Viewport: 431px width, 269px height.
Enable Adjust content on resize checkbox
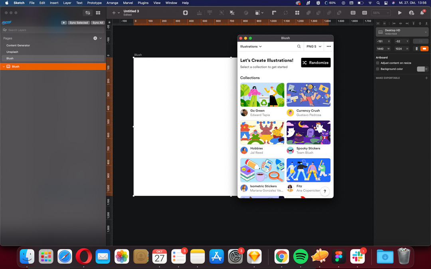tap(378, 63)
